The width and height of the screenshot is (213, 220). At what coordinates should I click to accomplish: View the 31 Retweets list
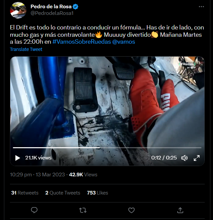point(24,193)
